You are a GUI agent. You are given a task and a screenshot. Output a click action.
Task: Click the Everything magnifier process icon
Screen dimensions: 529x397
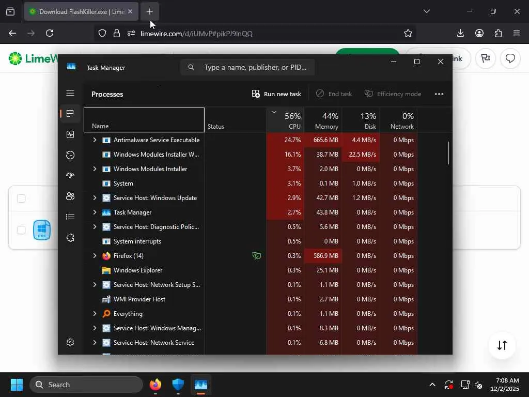[106, 314]
